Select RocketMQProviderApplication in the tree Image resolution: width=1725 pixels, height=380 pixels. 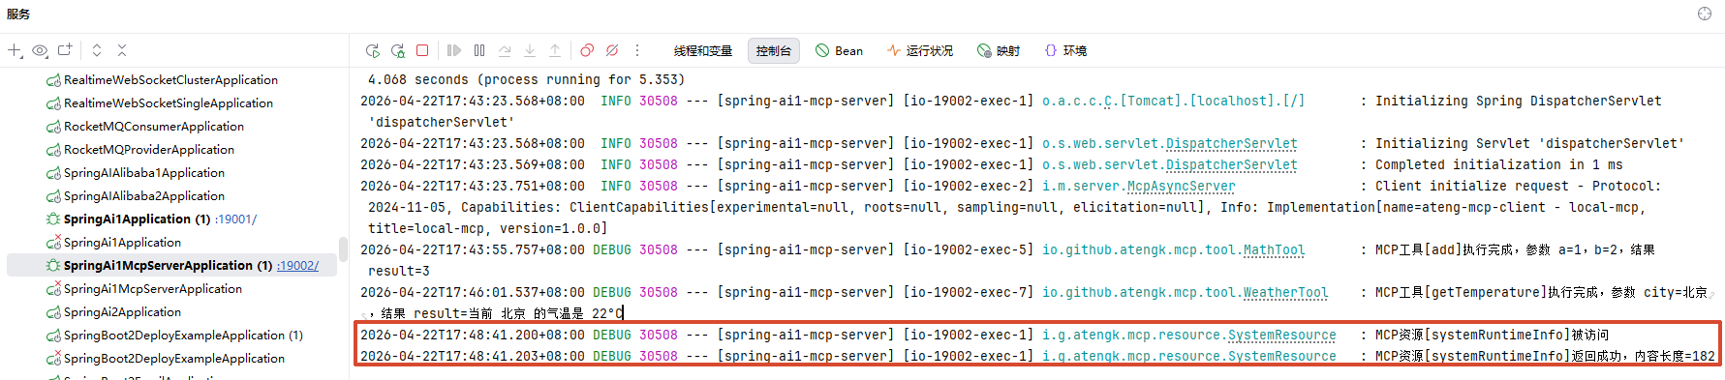pos(149,150)
